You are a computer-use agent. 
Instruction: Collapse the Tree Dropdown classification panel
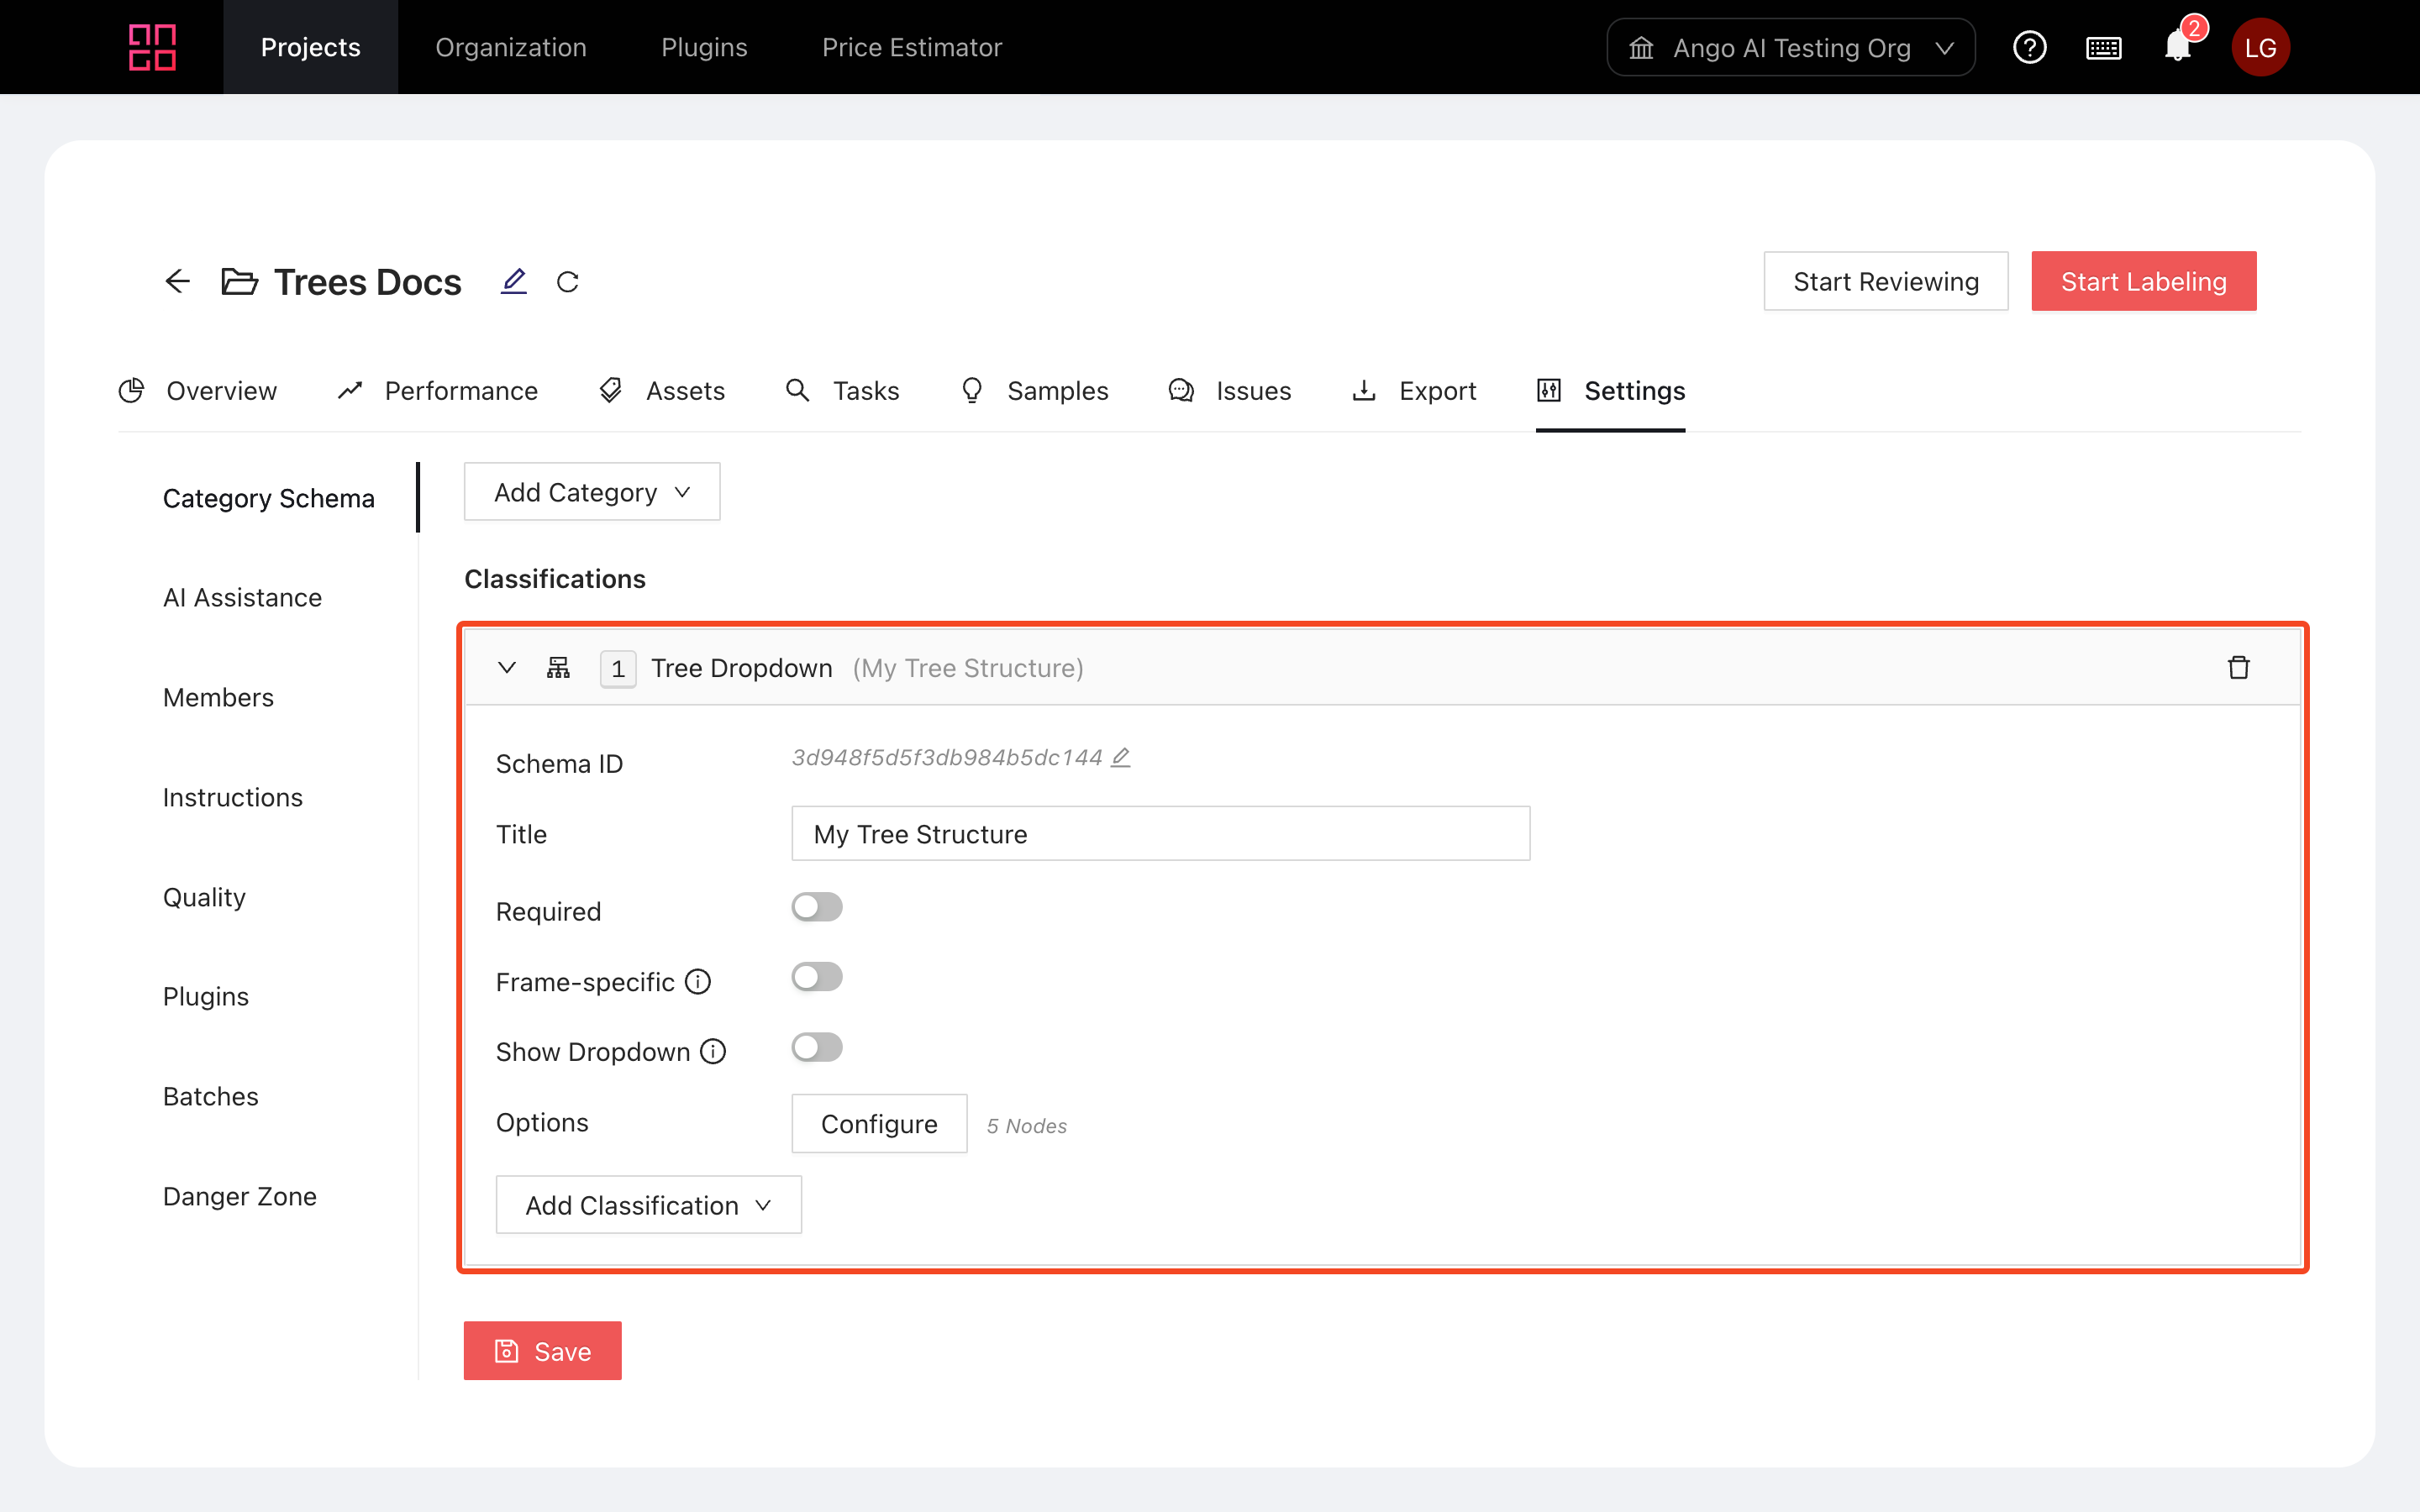507,667
